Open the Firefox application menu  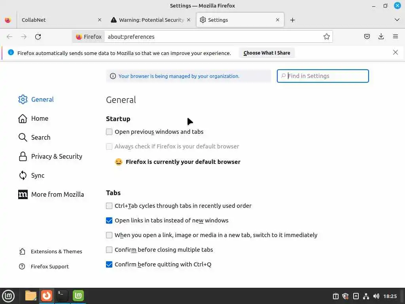(395, 36)
